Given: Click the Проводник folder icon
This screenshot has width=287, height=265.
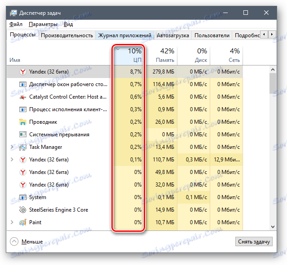Looking at the screenshot, I should pyautogui.click(x=23, y=122).
